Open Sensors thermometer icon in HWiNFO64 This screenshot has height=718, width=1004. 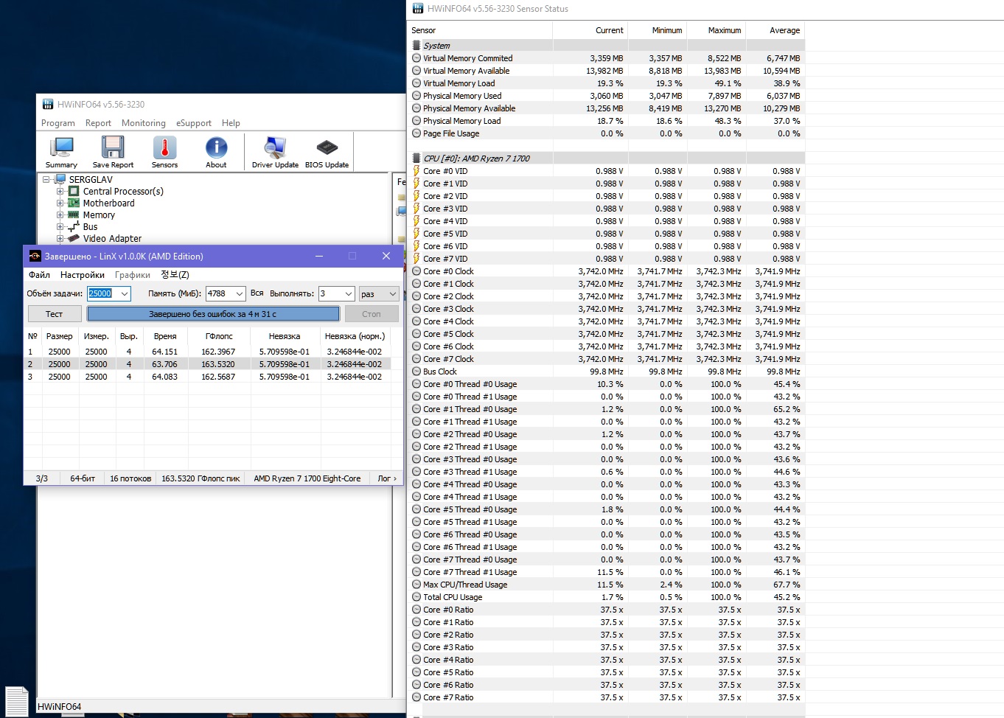(164, 153)
